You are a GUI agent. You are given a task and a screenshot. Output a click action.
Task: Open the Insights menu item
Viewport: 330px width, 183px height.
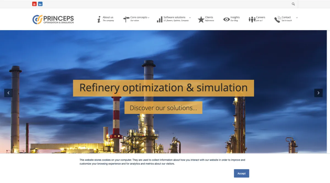235,17
